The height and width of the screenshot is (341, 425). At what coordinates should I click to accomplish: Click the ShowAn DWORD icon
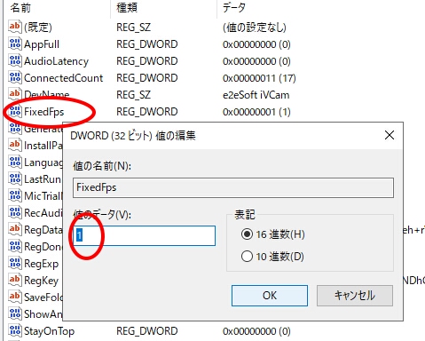click(15, 313)
